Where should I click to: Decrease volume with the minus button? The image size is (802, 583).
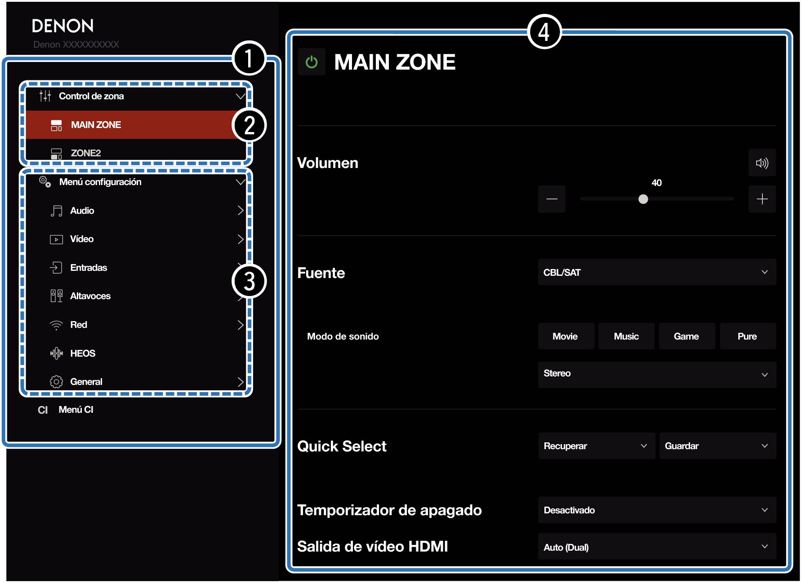coord(552,199)
